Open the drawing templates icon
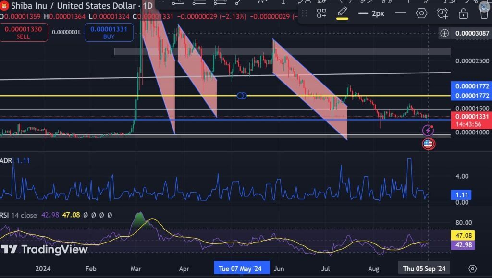 point(321,13)
